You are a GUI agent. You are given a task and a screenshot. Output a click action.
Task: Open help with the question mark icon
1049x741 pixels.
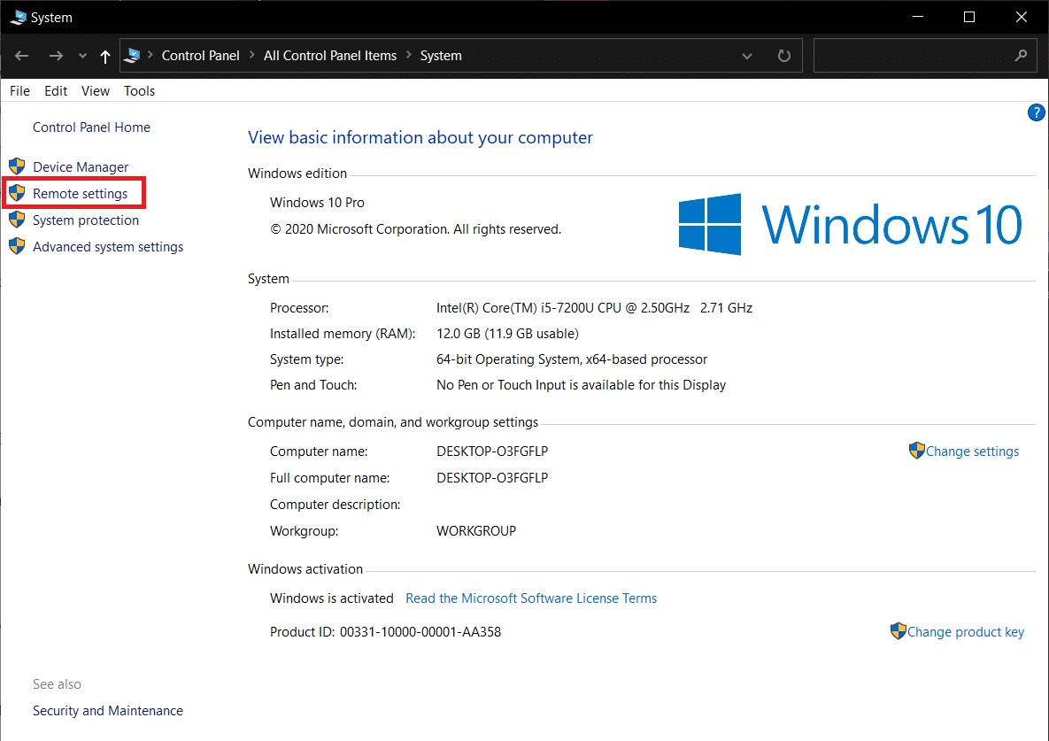[1036, 112]
